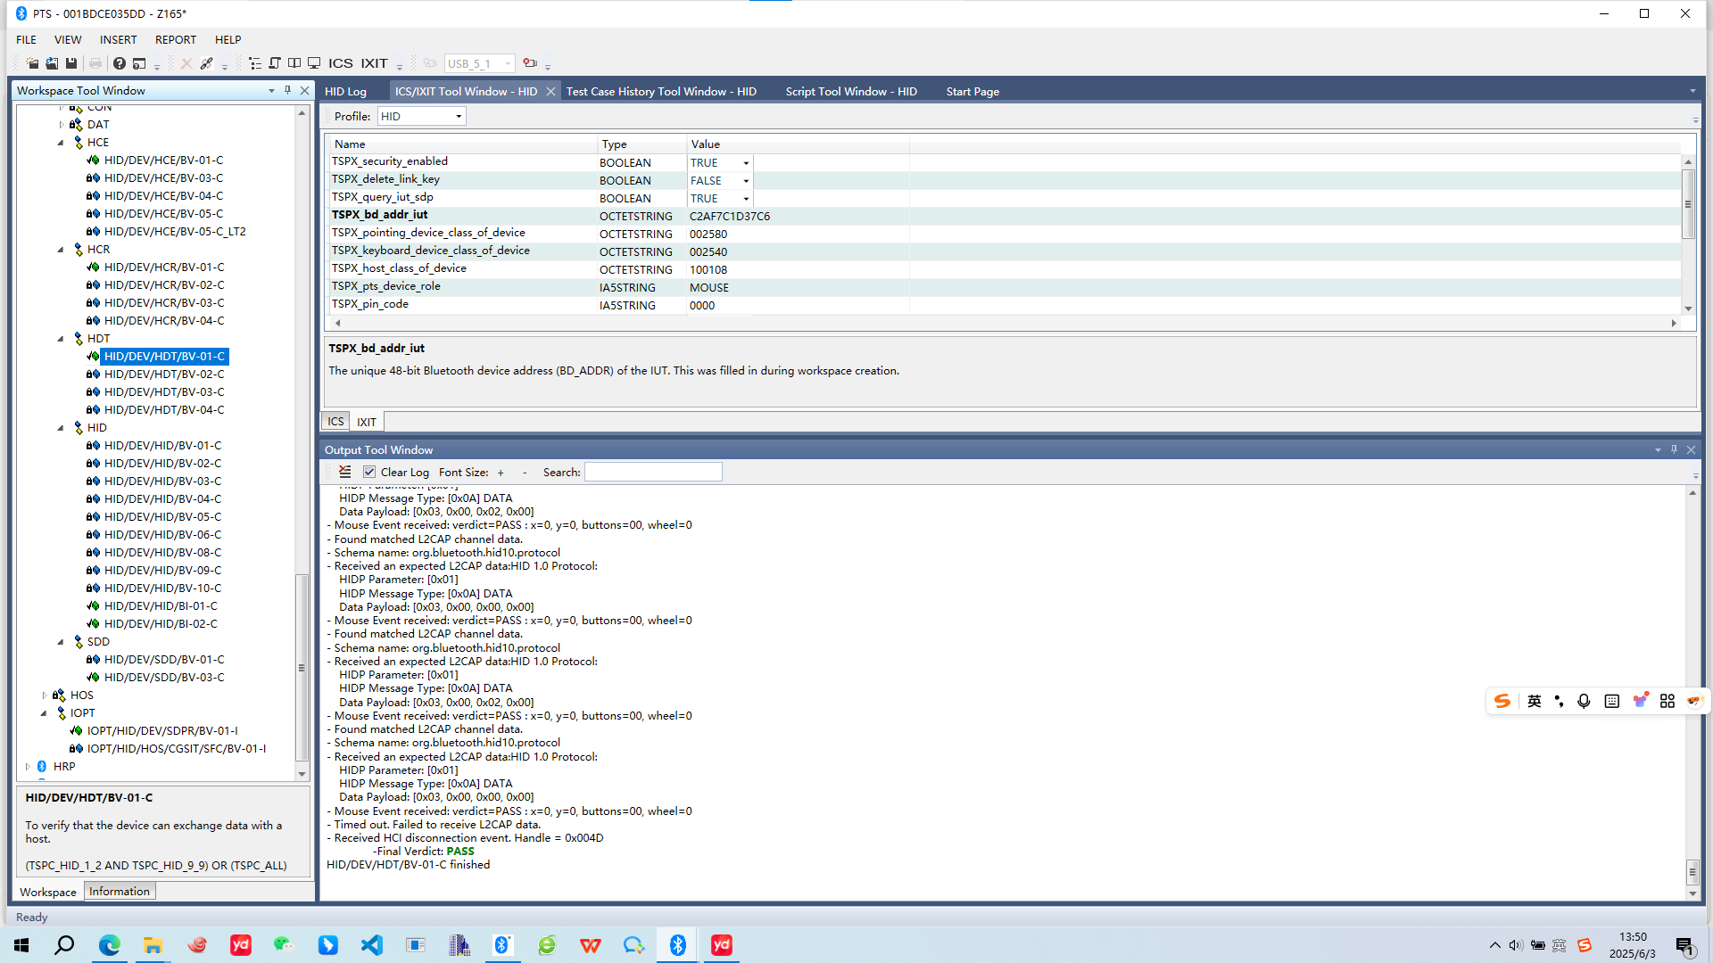Open TSPX_delete_link_key value dropdown
The height and width of the screenshot is (963, 1713).
(746, 181)
